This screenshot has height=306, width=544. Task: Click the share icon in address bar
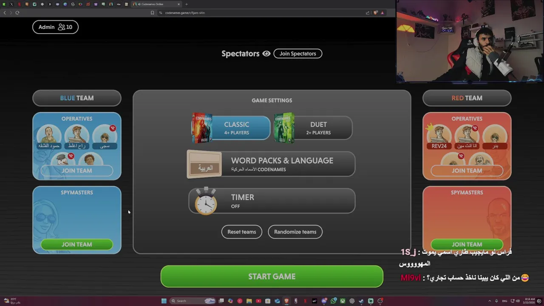click(x=368, y=13)
